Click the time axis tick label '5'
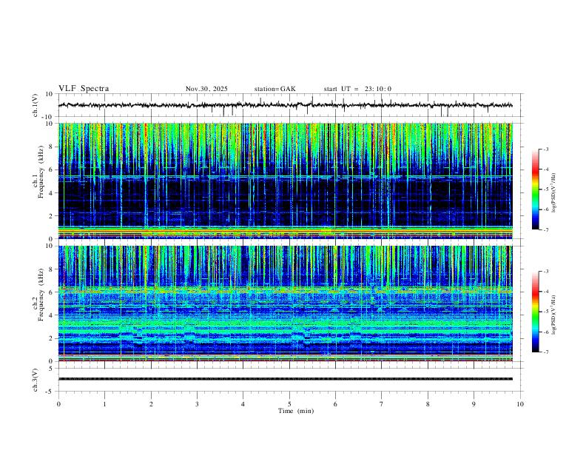This screenshot has height=453, width=586. coord(289,404)
